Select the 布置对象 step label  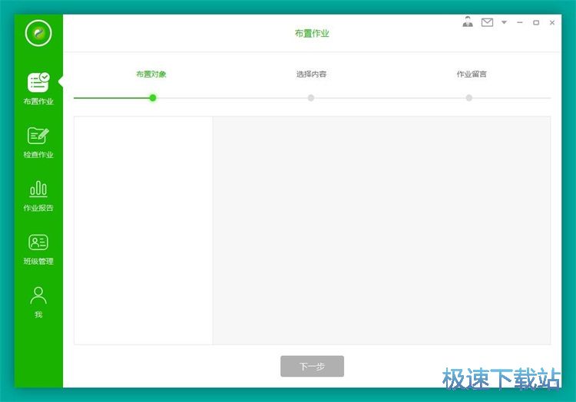(x=151, y=74)
